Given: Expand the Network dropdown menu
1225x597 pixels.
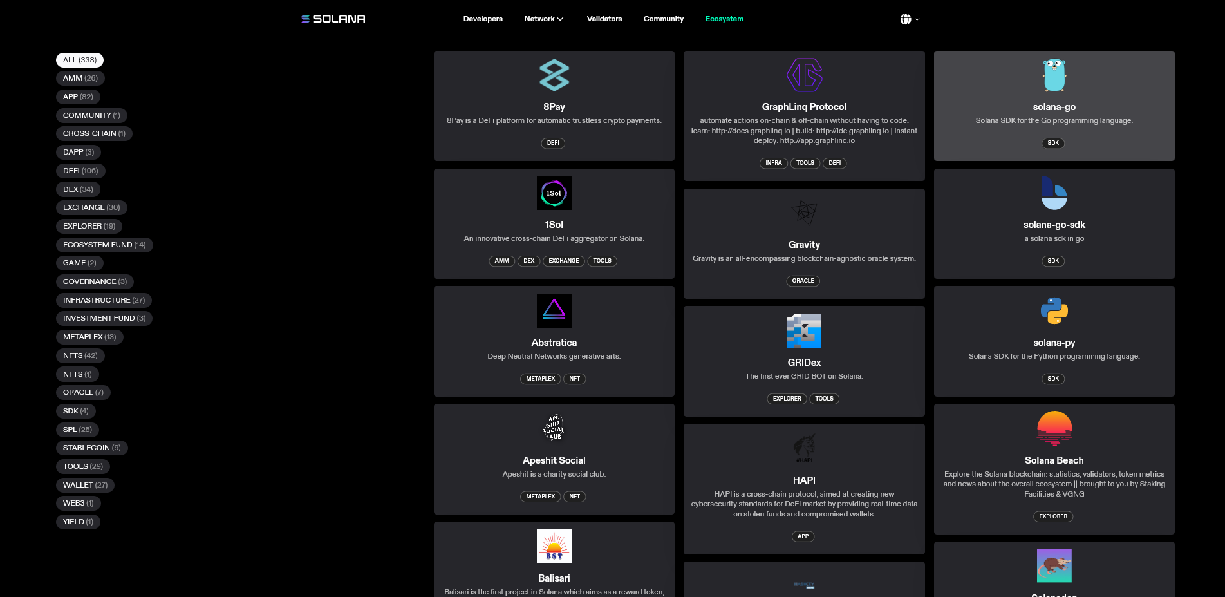Looking at the screenshot, I should coord(543,19).
